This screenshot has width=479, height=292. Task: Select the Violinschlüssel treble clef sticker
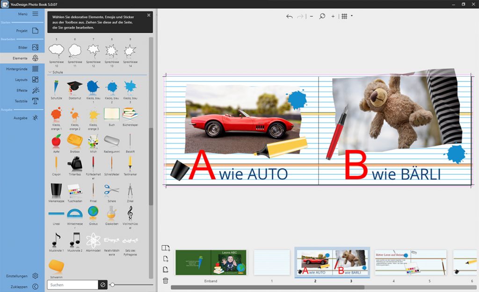coord(130,212)
